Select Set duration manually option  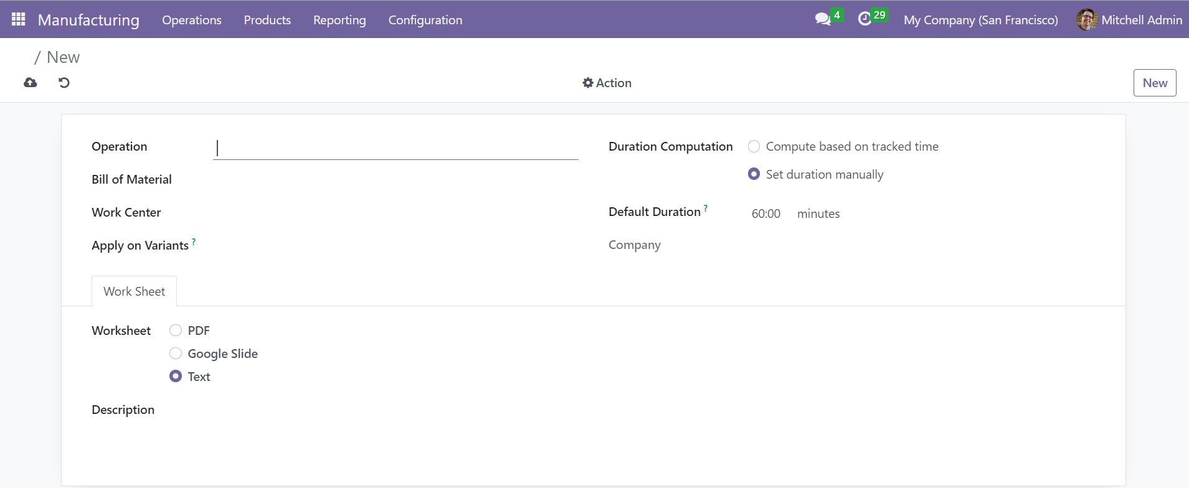[754, 174]
